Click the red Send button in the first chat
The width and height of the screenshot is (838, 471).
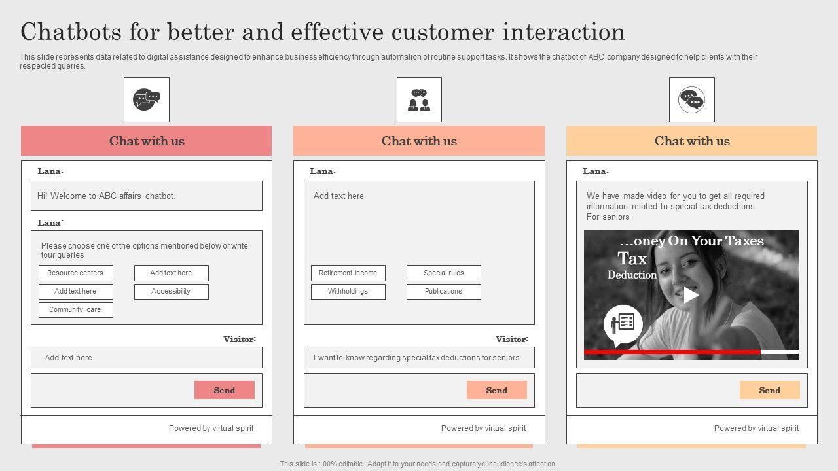coord(224,390)
